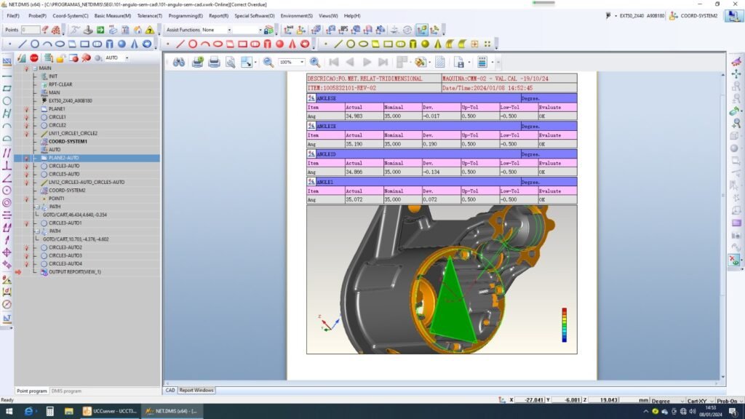Toggle breakpoint marker beside PLANE1
This screenshot has width=745, height=419.
coord(26,108)
